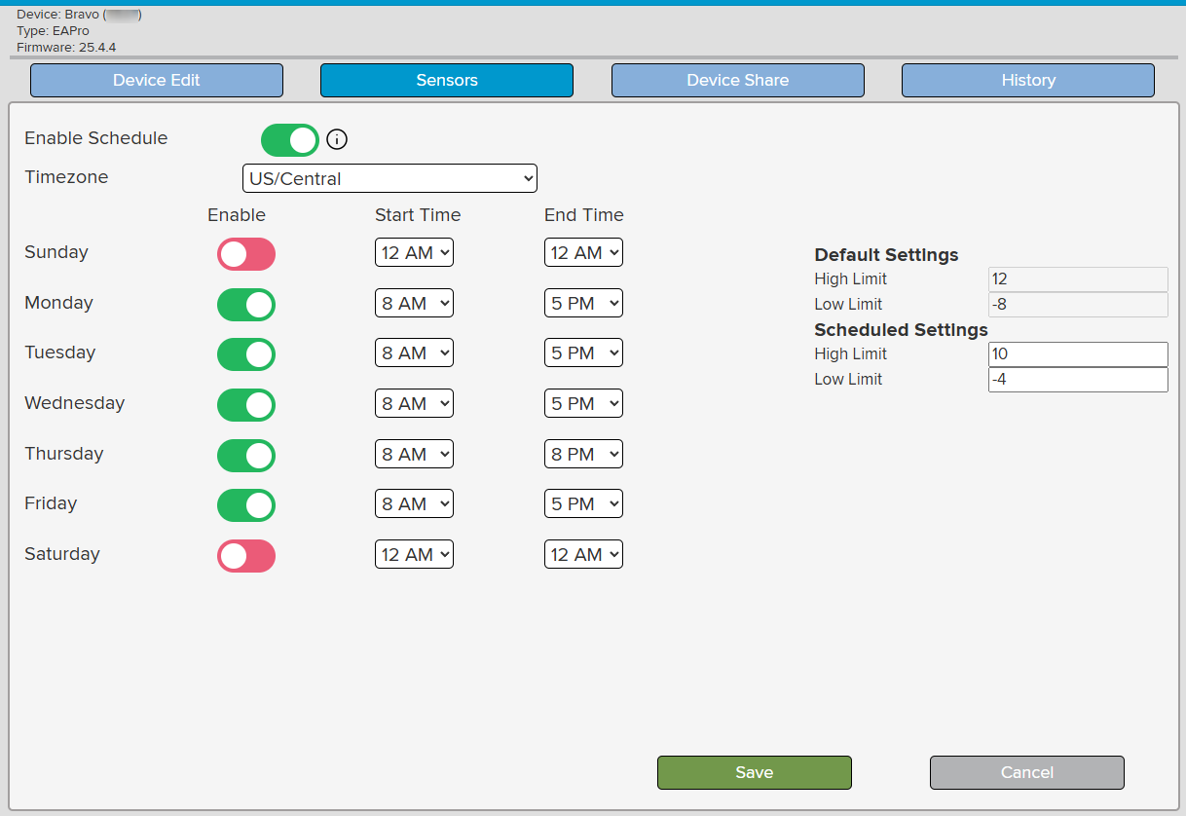The image size is (1186, 816).
Task: Turn off Wednesday's enable toggle
Action: [x=246, y=405]
